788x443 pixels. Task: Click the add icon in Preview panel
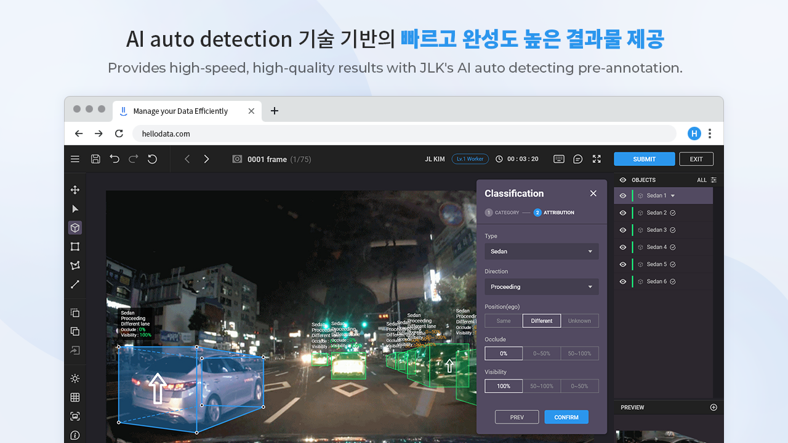pyautogui.click(x=714, y=407)
